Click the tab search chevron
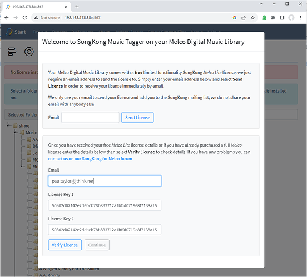Screen dimensions: 307x277 [261, 4]
